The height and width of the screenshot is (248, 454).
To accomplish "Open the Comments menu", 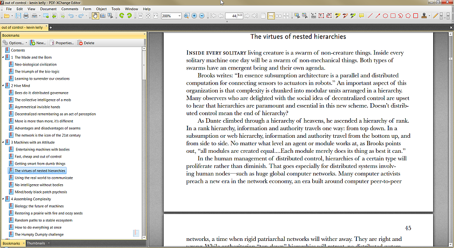I will (x=70, y=9).
